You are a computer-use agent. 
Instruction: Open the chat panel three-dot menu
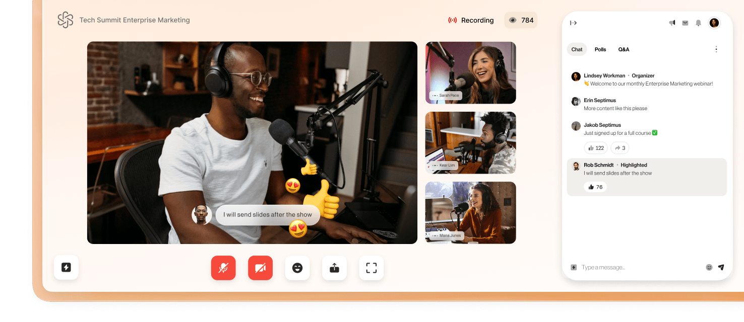[716, 49]
